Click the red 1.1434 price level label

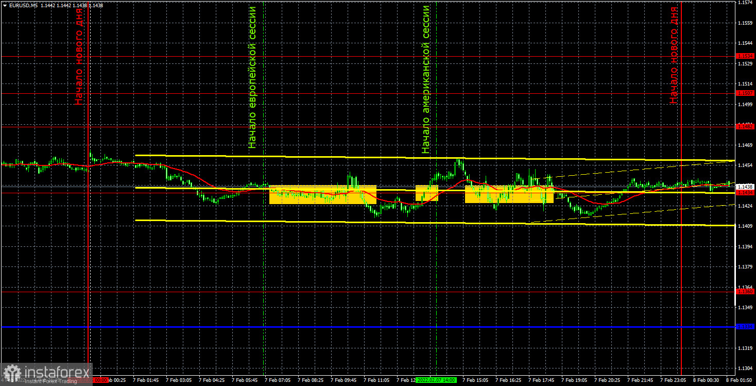coord(745,193)
